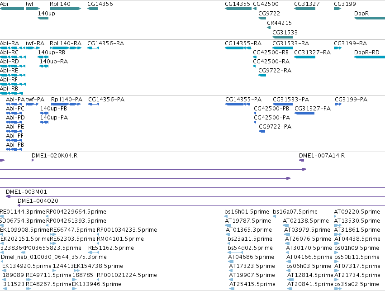Viewport: 385px width, 291px height.
Task: Click the Abi-PE protein label
Action: (x=15, y=127)
